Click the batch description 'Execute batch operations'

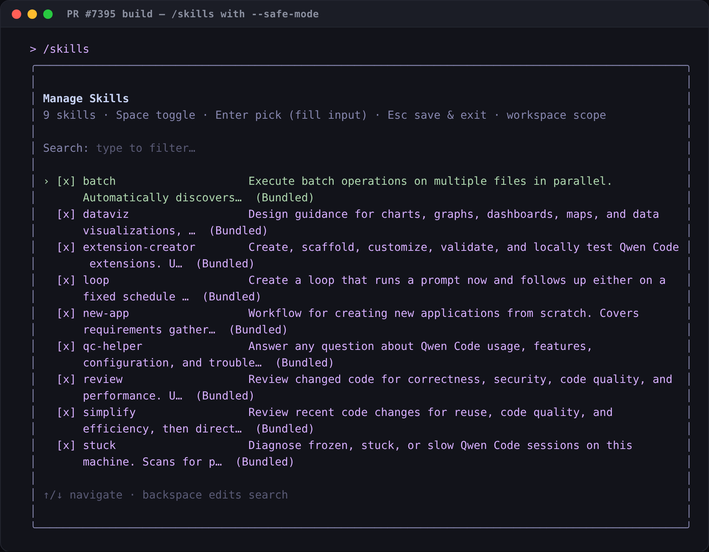coord(328,181)
